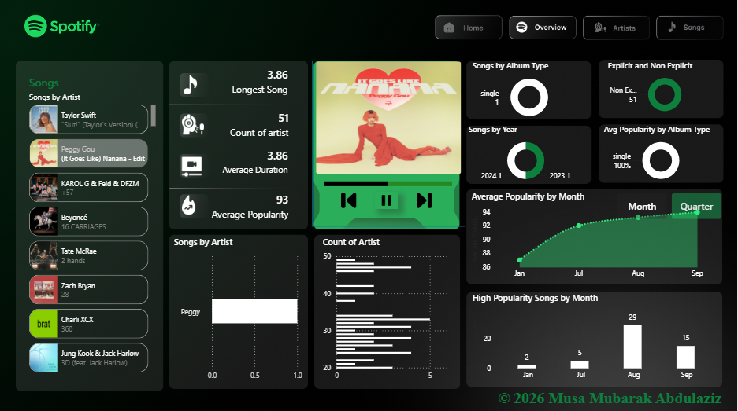Click the scrollbar of the Songs by Artist list
This screenshot has width=738, height=411.
tap(154, 116)
